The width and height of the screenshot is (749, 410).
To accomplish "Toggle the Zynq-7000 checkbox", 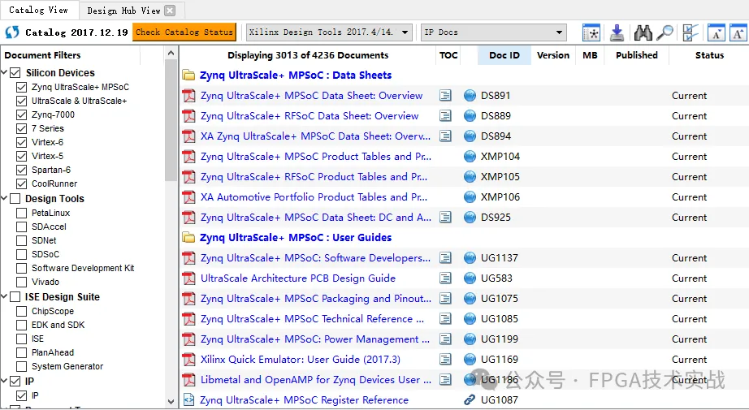I will [21, 115].
